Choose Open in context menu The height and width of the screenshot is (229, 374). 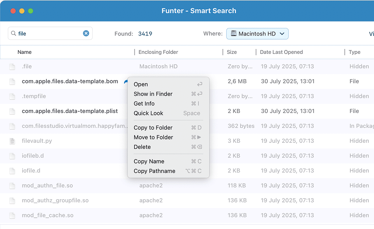pyautogui.click(x=168, y=85)
